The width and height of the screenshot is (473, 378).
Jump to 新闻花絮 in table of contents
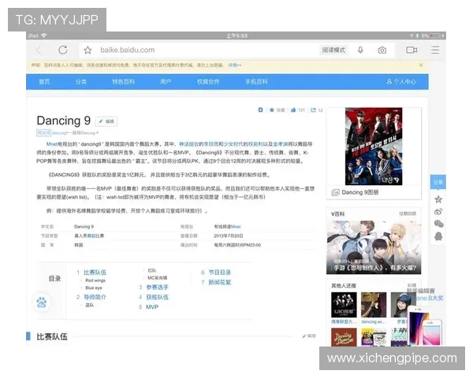[x=220, y=283]
